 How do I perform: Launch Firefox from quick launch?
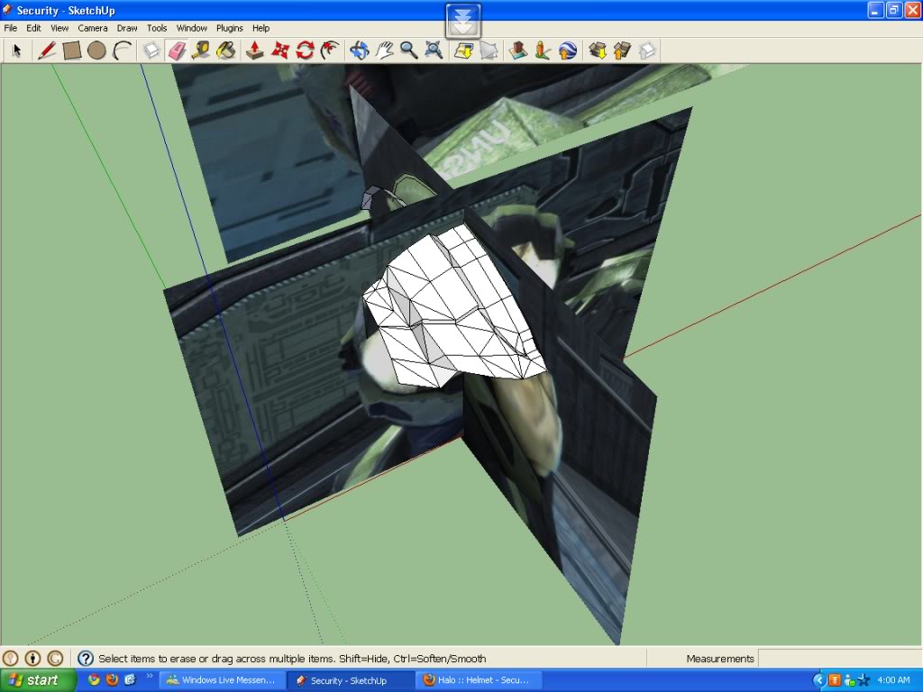[x=112, y=679]
